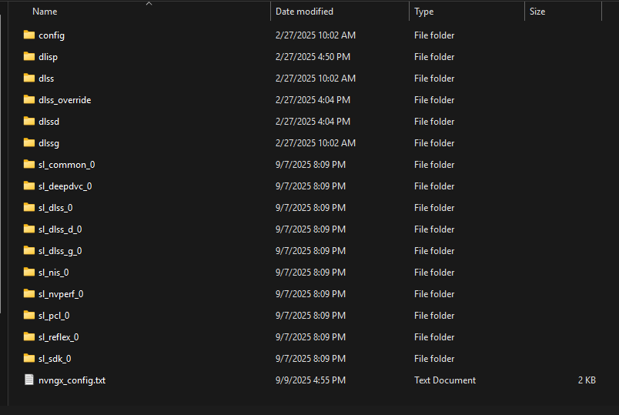Screen dimensions: 619x415
Task: Select the sl_pcl_0 folder name
Action: click(x=54, y=316)
